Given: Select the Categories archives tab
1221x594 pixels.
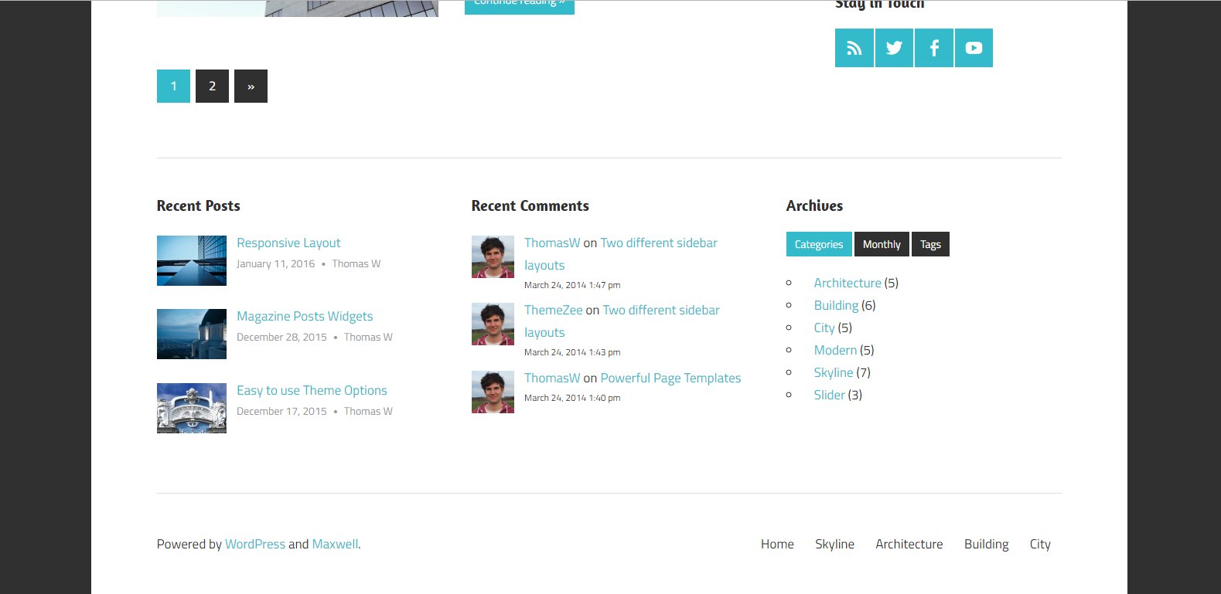Looking at the screenshot, I should point(819,244).
